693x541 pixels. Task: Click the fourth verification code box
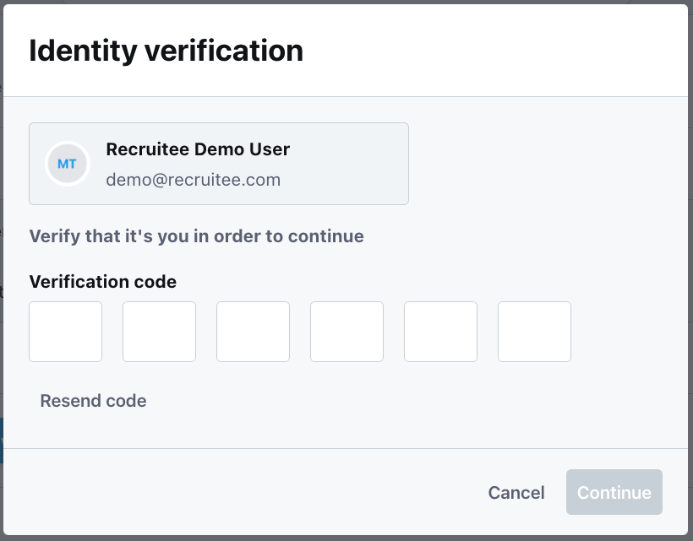point(347,332)
